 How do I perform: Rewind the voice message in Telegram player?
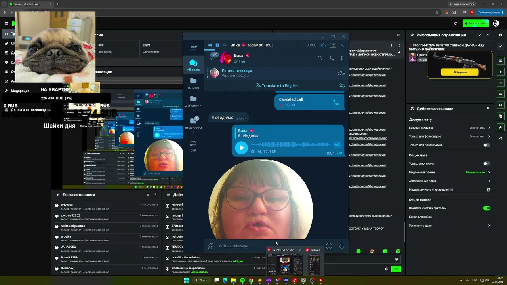coord(210,45)
